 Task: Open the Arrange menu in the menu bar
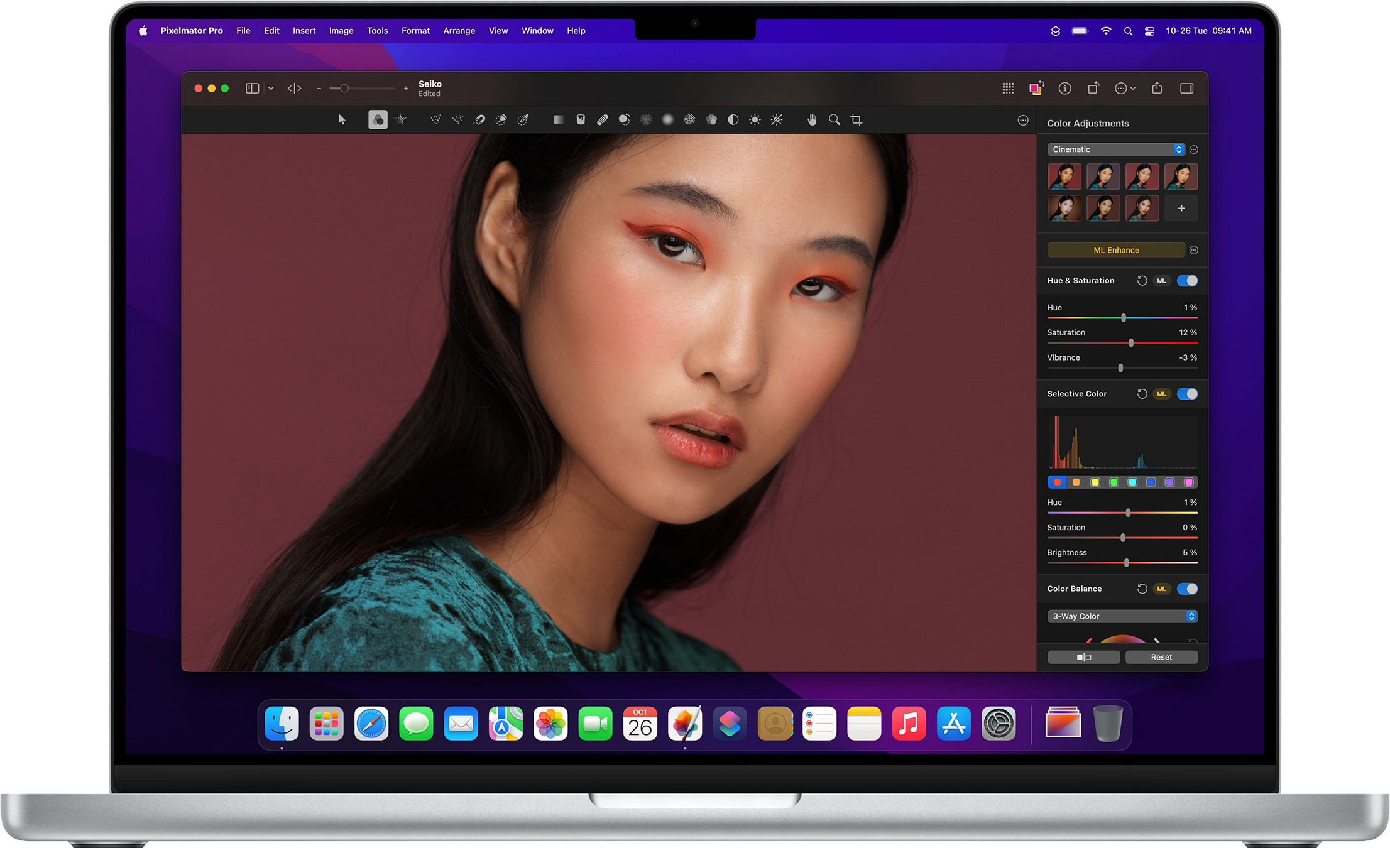pos(459,30)
